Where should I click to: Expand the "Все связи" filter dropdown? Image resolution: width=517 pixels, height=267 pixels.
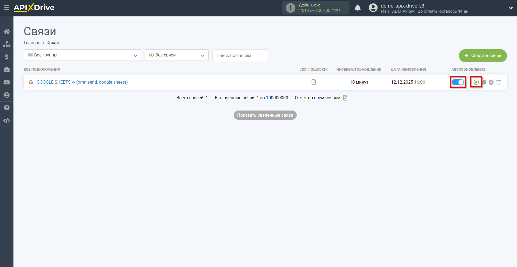[x=176, y=55]
